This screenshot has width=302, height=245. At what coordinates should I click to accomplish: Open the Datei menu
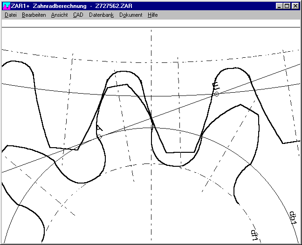tap(10, 15)
